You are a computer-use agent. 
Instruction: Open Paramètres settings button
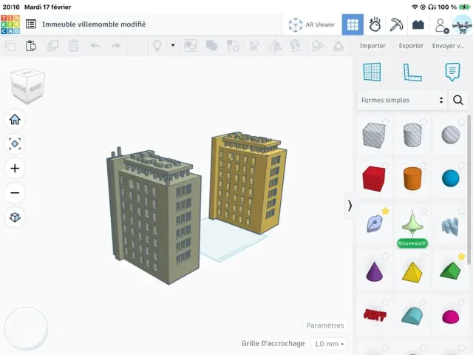(x=325, y=325)
